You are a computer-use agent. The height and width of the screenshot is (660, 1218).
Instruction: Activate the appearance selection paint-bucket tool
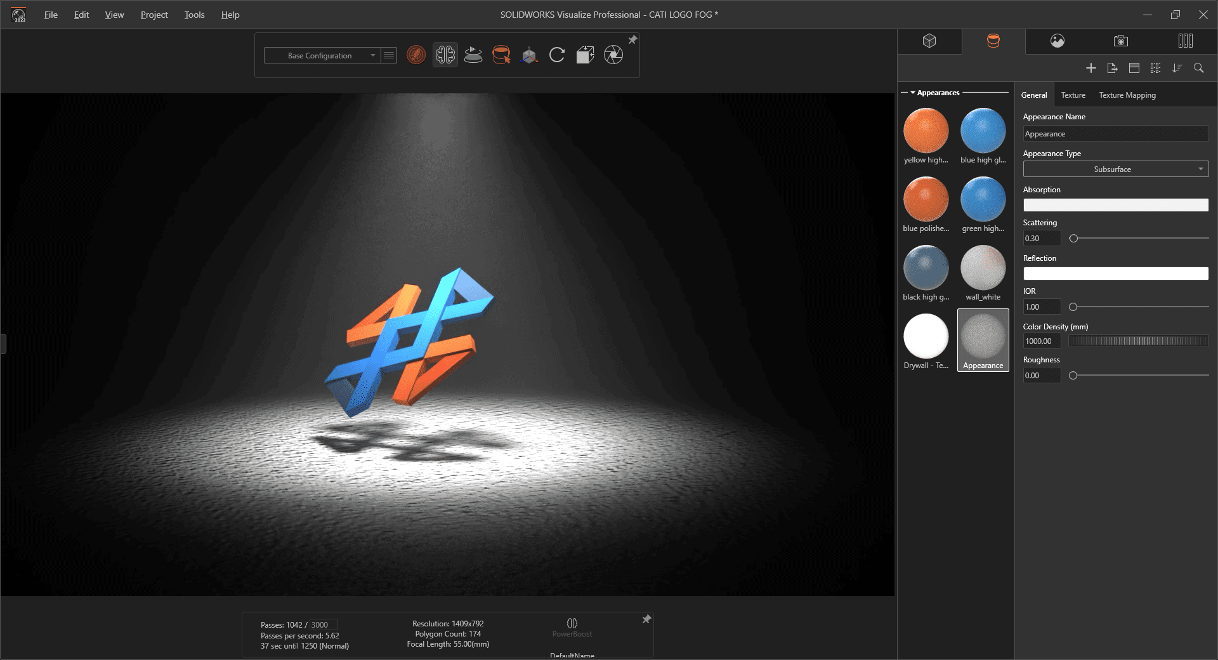point(501,55)
